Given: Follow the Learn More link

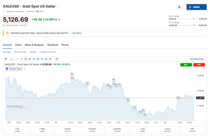Looking at the screenshot, I should point(76,33).
